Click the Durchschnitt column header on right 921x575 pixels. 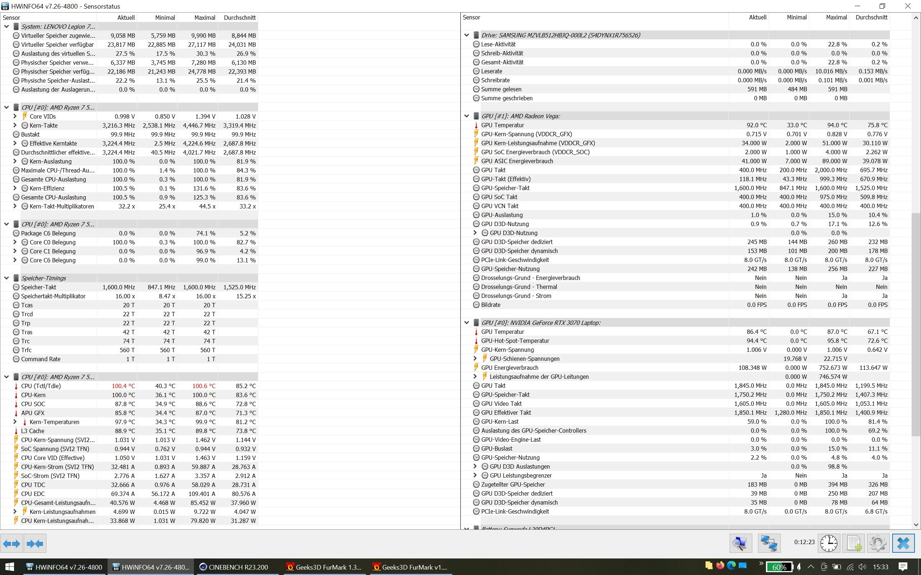tap(871, 18)
